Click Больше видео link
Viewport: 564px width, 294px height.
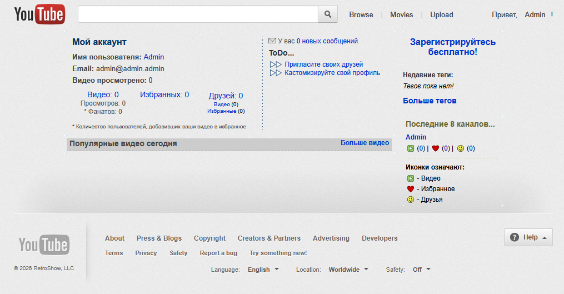tap(365, 143)
